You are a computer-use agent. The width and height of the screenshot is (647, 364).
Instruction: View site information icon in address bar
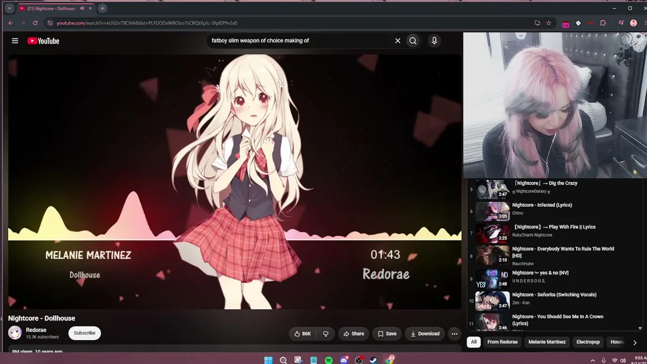(50, 23)
